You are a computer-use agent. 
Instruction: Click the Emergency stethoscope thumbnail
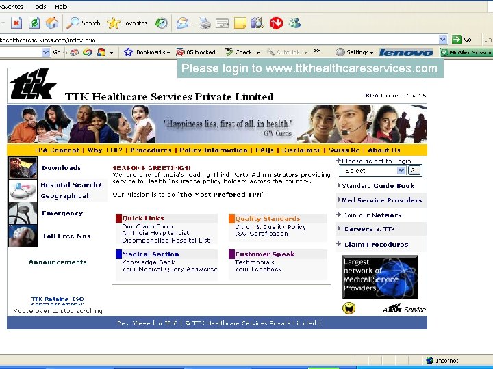[x=23, y=213]
